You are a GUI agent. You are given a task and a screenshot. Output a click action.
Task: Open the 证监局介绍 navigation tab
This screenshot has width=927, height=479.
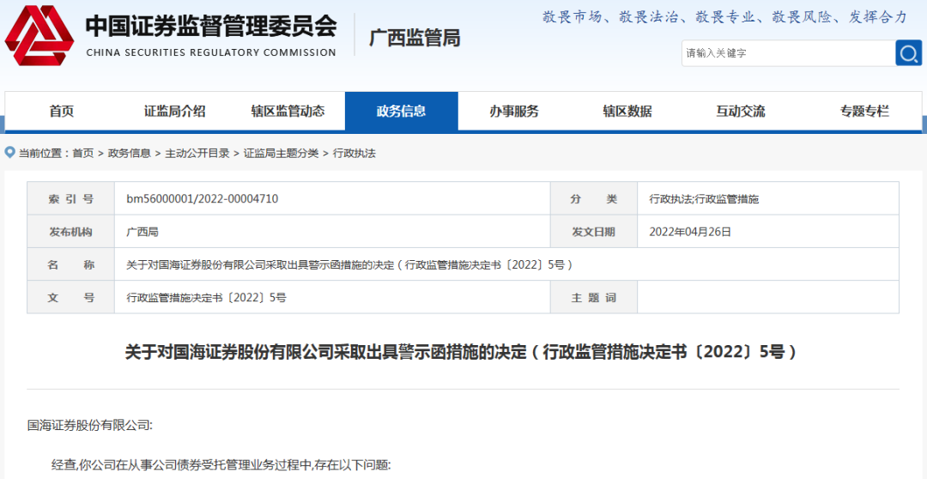pyautogui.click(x=175, y=112)
